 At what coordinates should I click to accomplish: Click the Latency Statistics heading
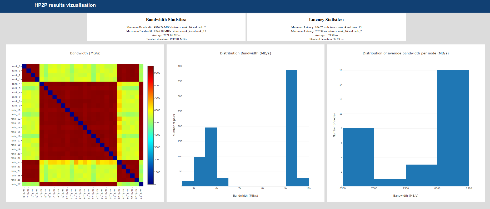pos(326,20)
